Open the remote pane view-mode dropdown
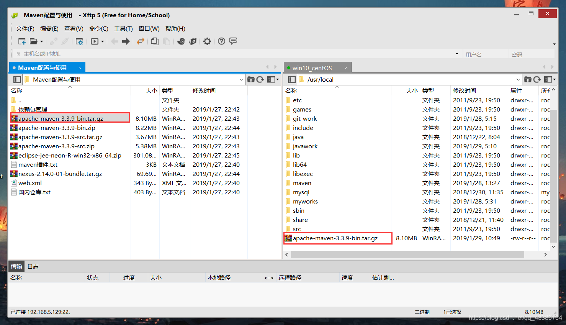Image resolution: width=566 pixels, height=325 pixels. tap(554, 79)
